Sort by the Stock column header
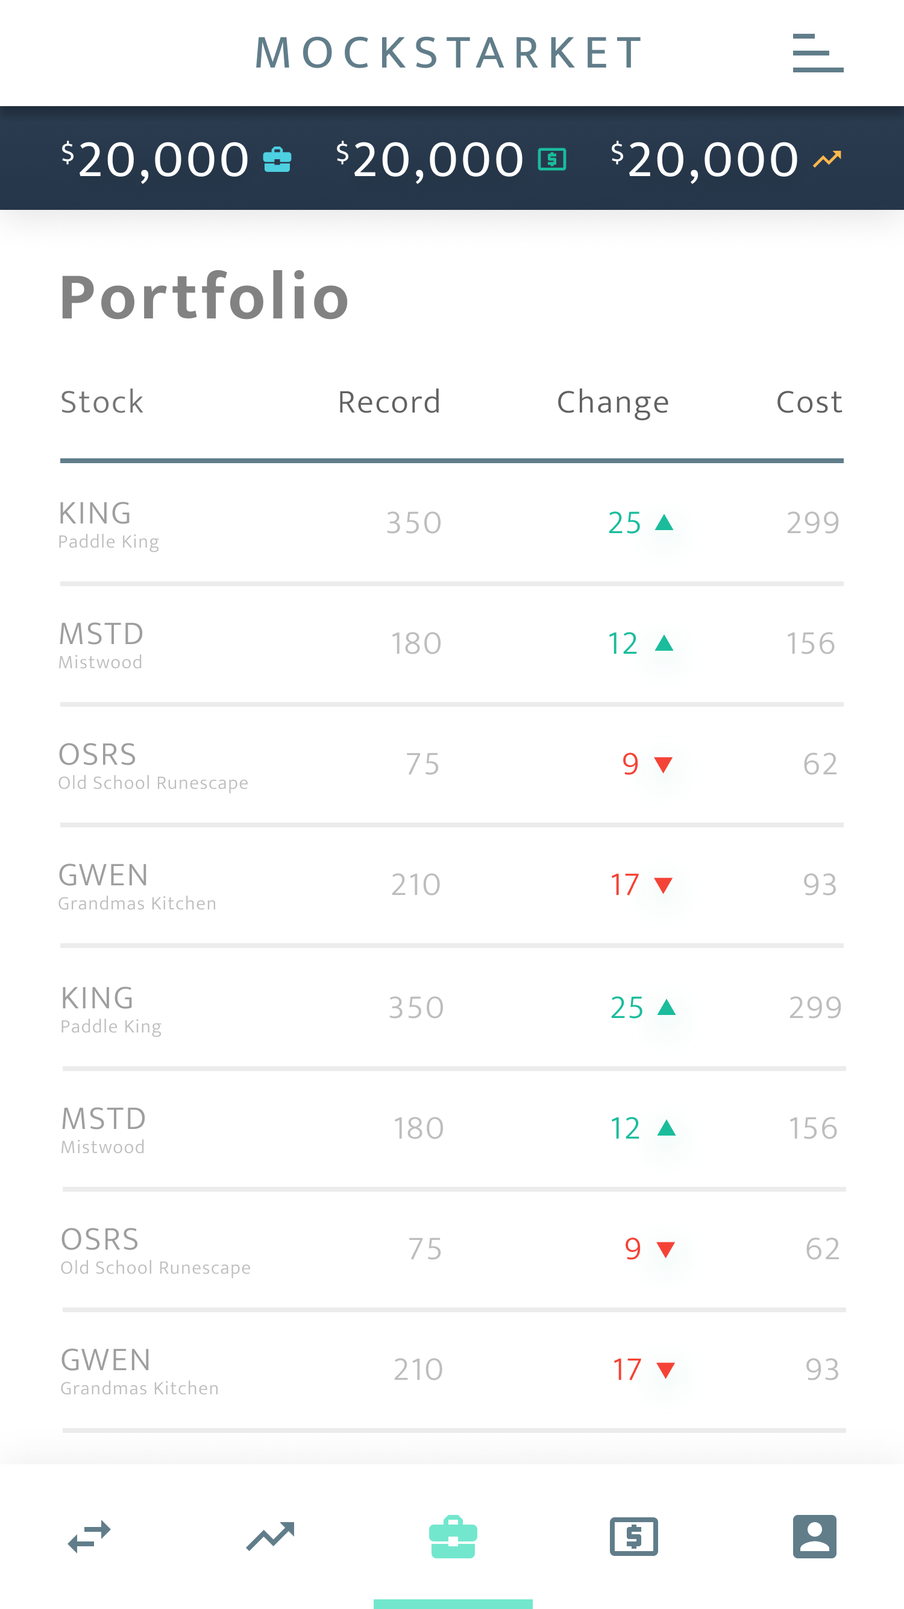The height and width of the screenshot is (1609, 904). pyautogui.click(x=102, y=402)
